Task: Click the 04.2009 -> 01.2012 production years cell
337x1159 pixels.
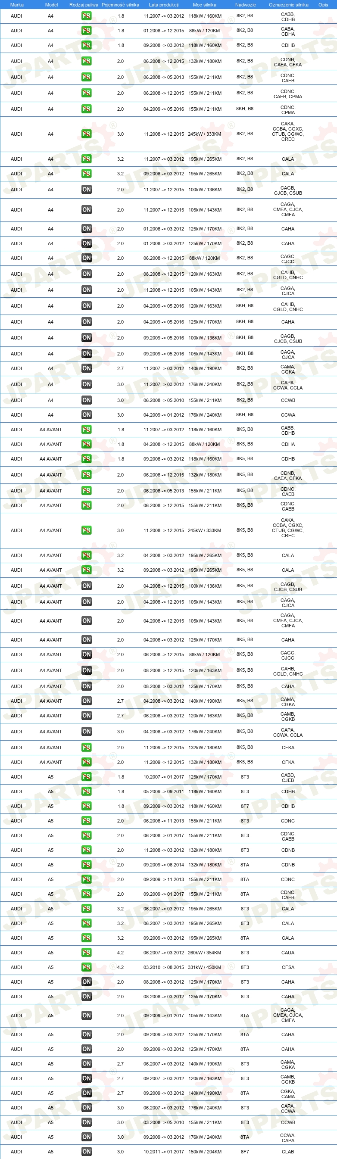Action: (x=164, y=415)
